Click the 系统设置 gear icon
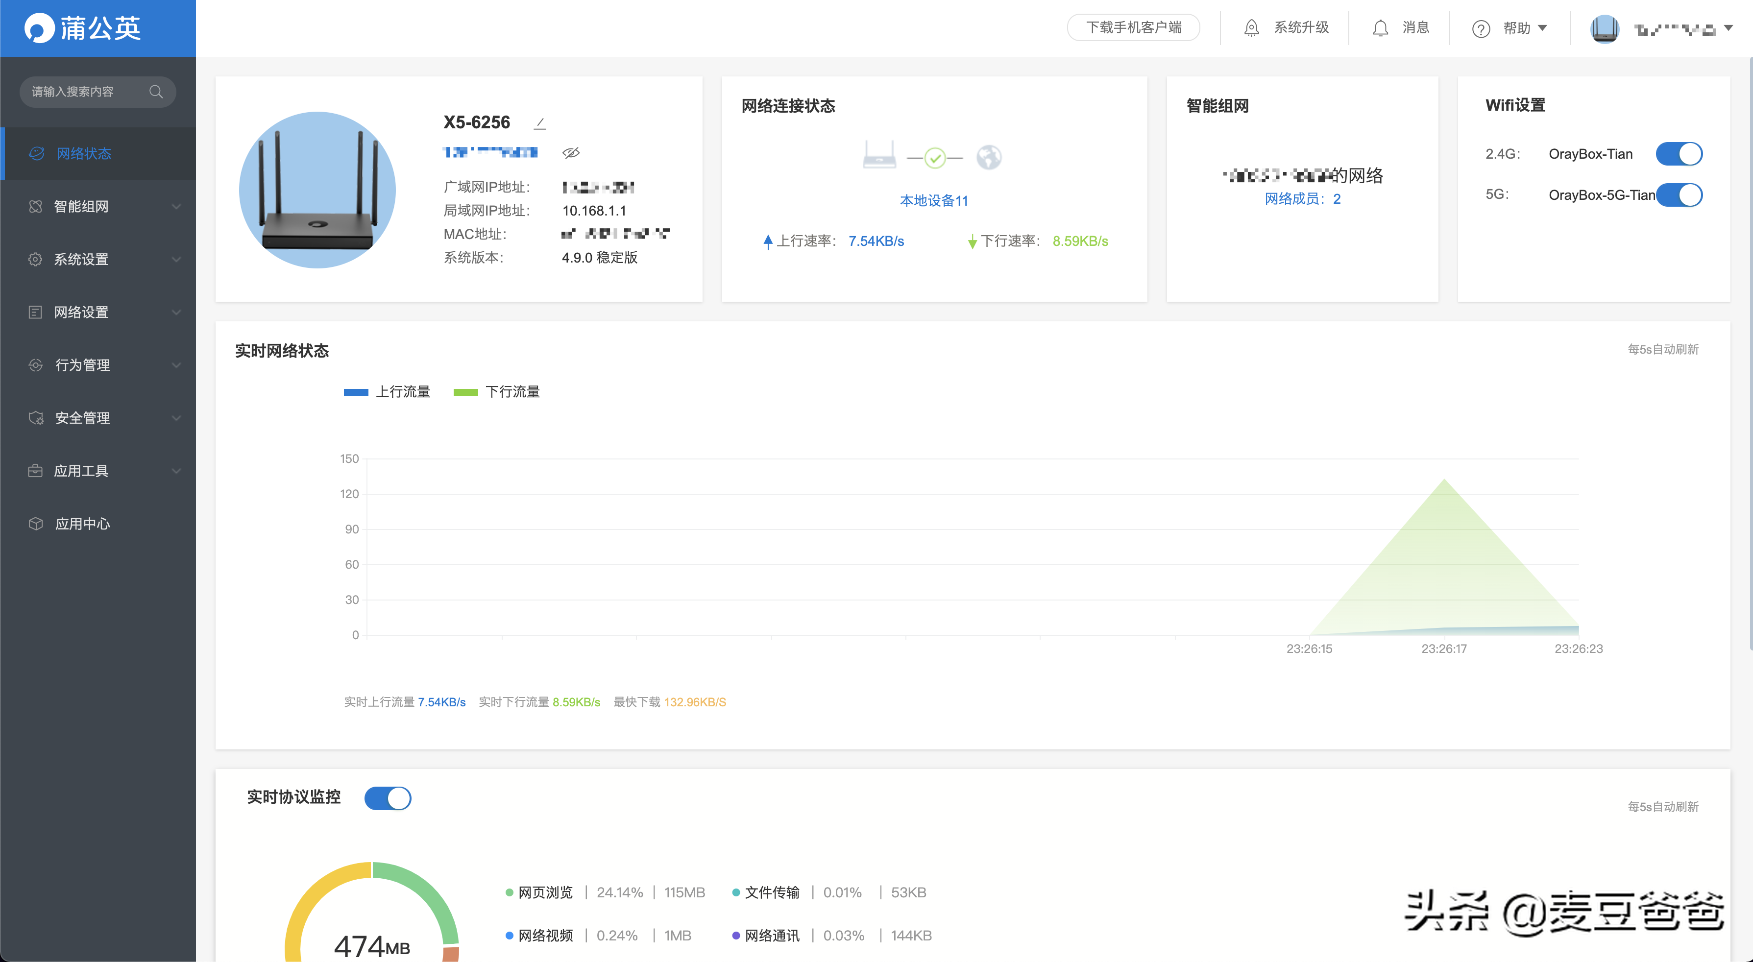1753x962 pixels. (35, 259)
